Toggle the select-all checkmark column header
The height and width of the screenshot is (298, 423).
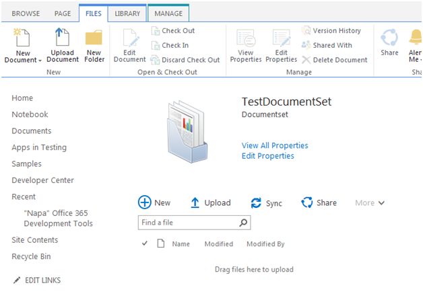(x=145, y=244)
